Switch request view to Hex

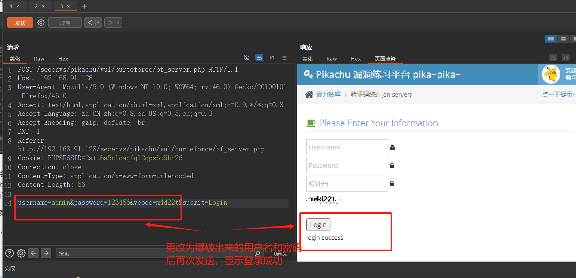63,59
